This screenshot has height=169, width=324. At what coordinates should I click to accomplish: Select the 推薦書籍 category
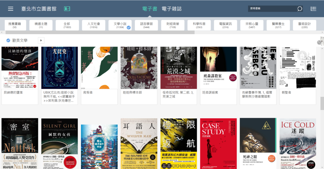[15, 25]
